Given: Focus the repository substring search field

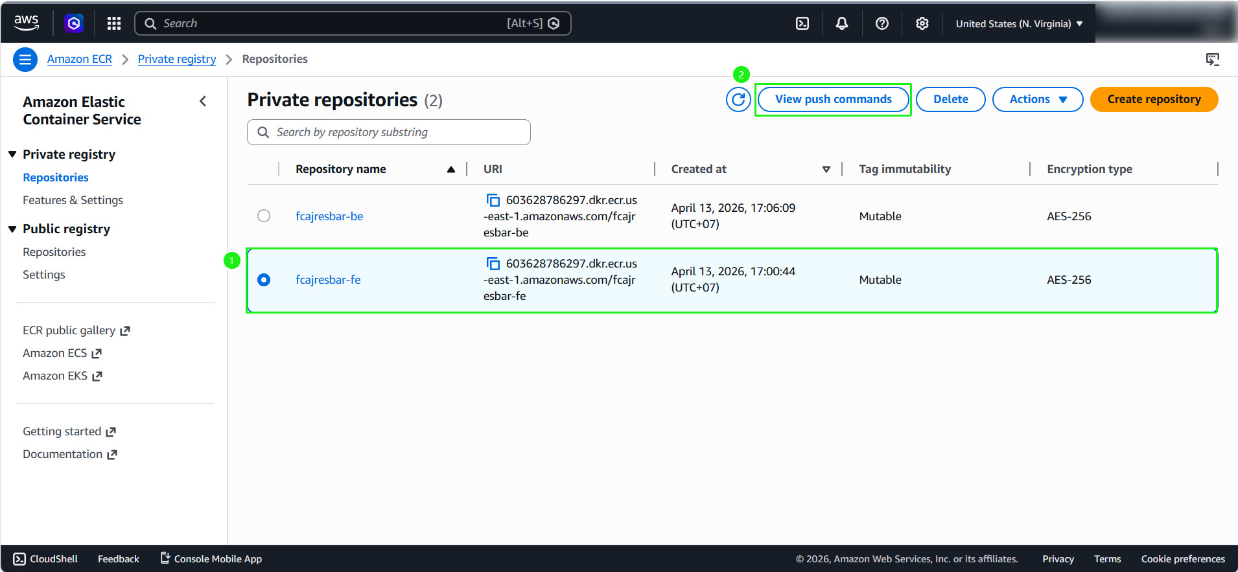Looking at the screenshot, I should point(389,132).
